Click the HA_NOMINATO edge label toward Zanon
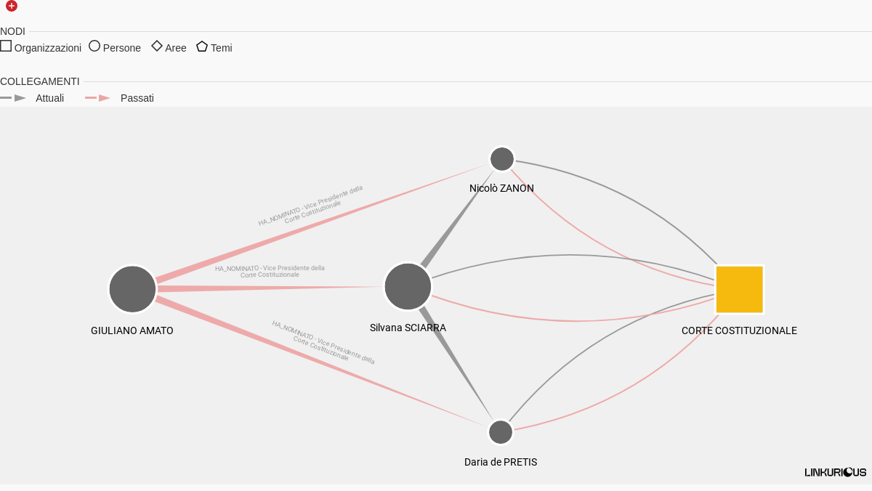Viewport: 872px width, 491px height. click(x=311, y=206)
